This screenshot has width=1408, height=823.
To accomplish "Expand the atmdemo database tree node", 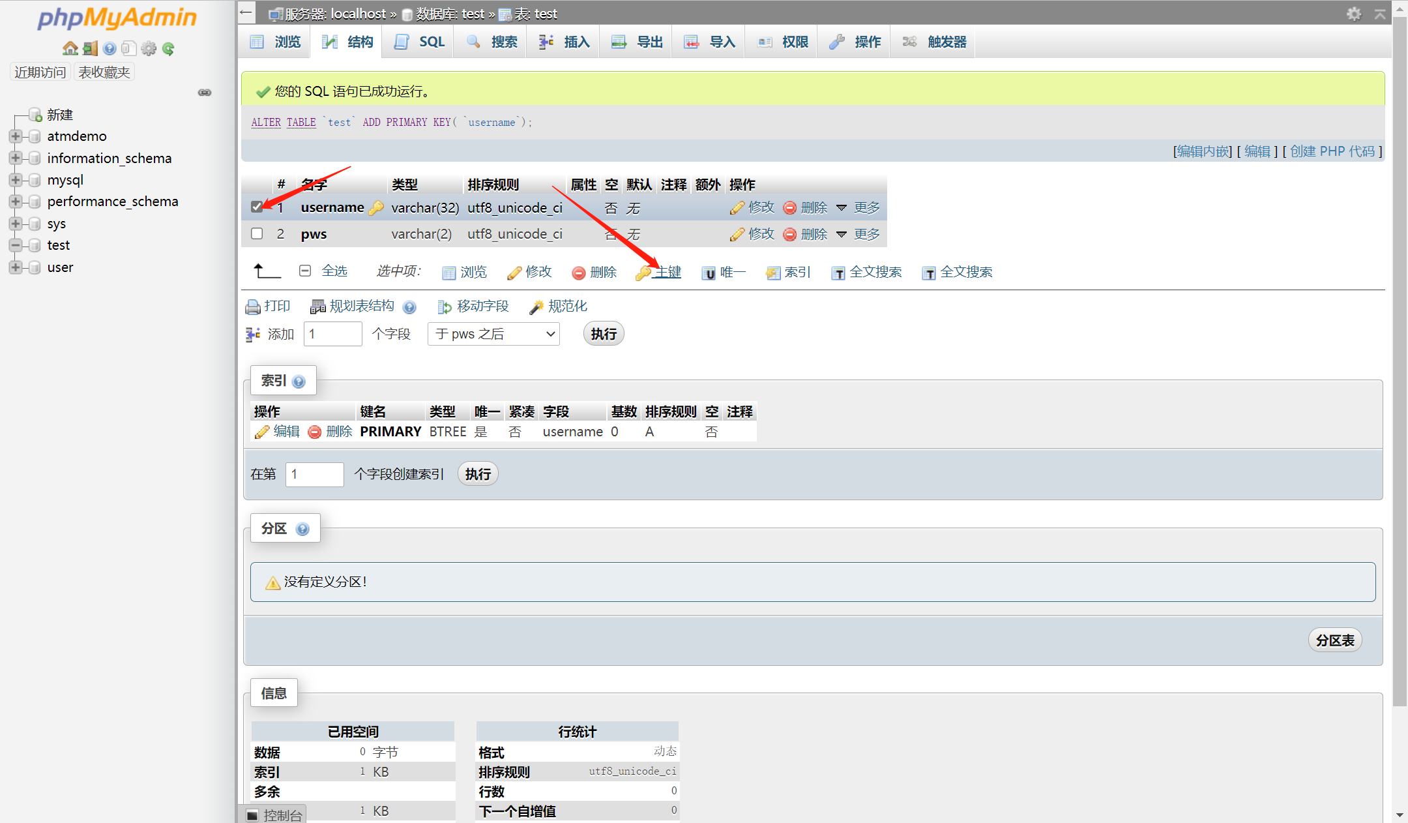I will tap(16, 136).
